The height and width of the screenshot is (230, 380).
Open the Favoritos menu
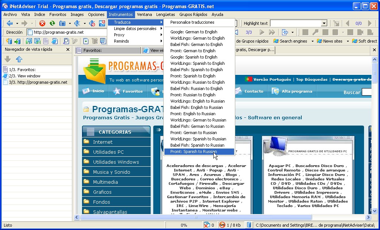[x=58, y=14]
